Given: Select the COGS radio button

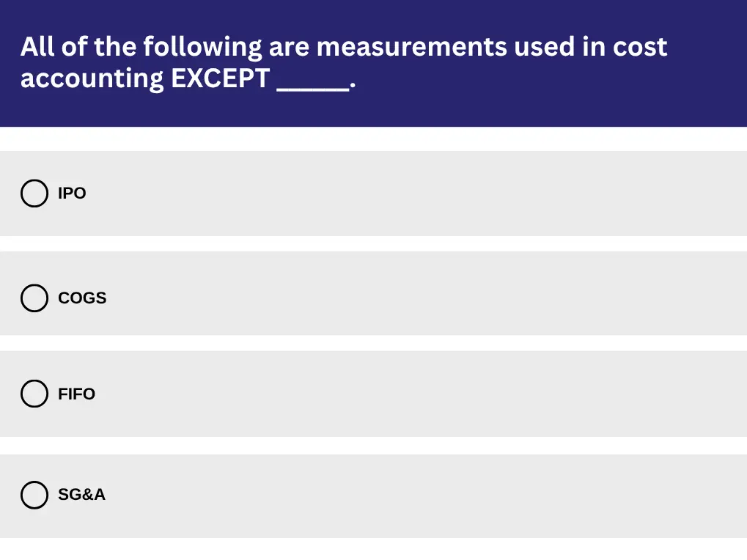Looking at the screenshot, I should (x=34, y=298).
